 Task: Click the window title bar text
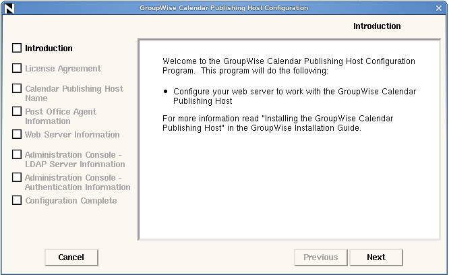(x=224, y=8)
